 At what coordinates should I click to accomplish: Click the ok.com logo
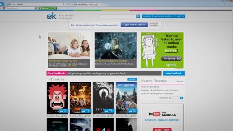click(52, 16)
